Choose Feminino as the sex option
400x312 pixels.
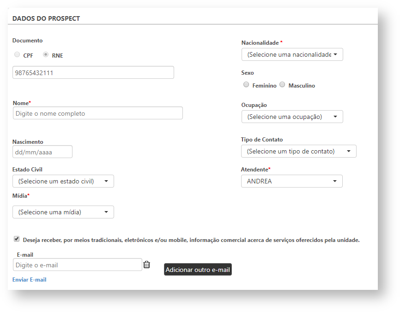pyautogui.click(x=246, y=85)
